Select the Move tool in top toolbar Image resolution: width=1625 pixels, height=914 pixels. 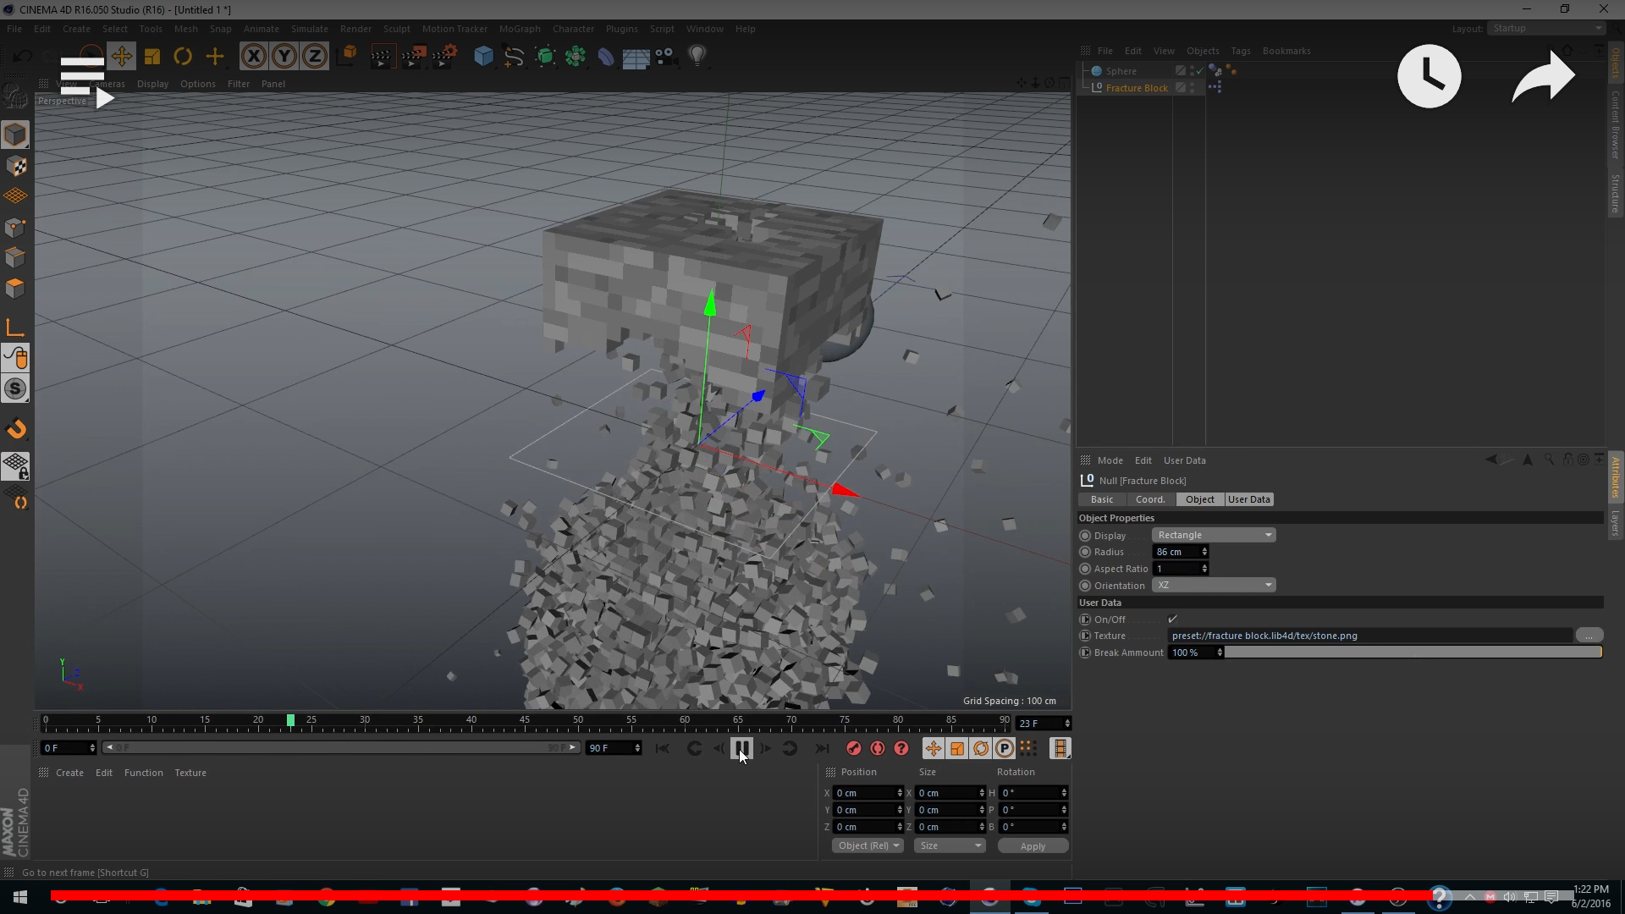[x=122, y=57]
